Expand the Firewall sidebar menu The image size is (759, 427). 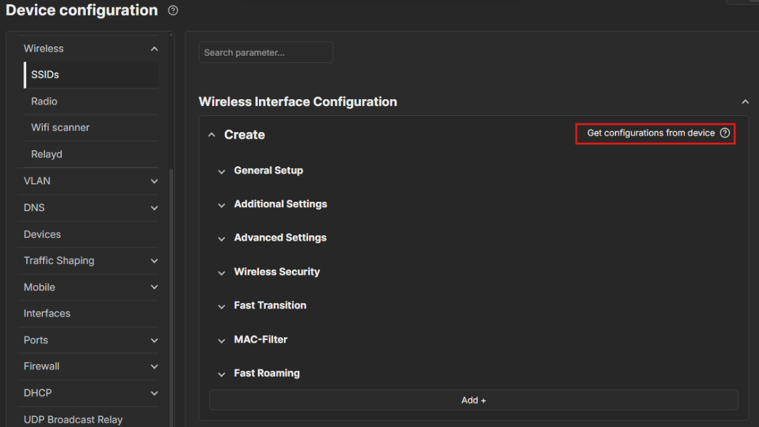154,367
